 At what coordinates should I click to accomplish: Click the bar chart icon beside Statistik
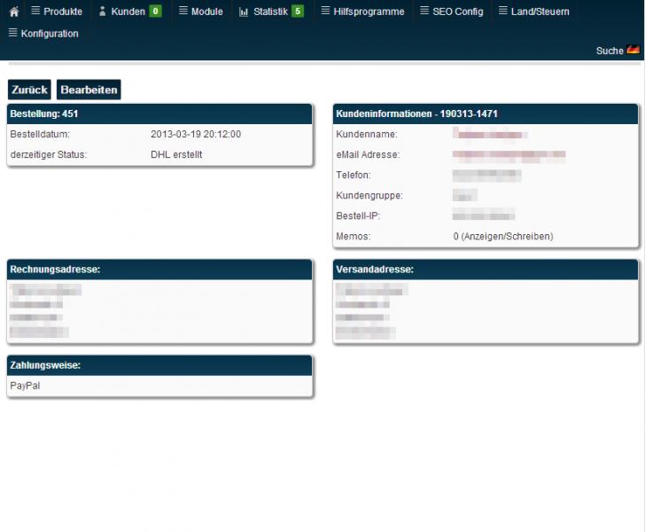pyautogui.click(x=244, y=12)
